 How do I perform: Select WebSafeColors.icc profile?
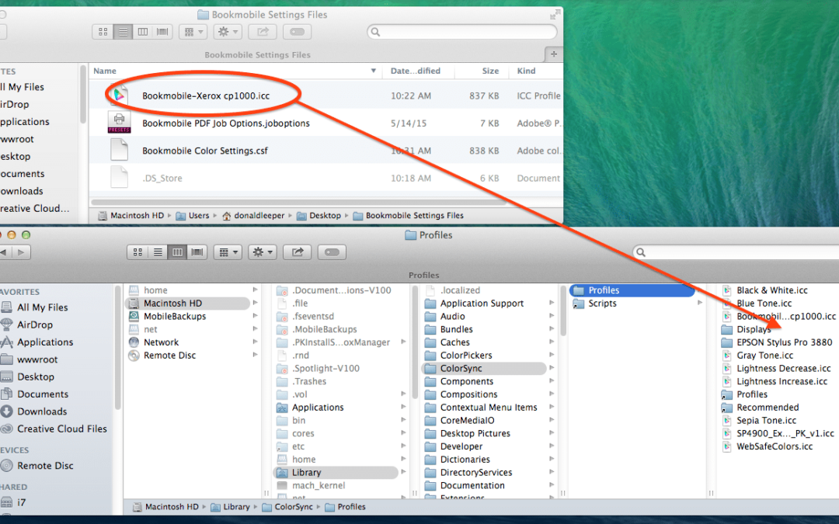pos(775,446)
